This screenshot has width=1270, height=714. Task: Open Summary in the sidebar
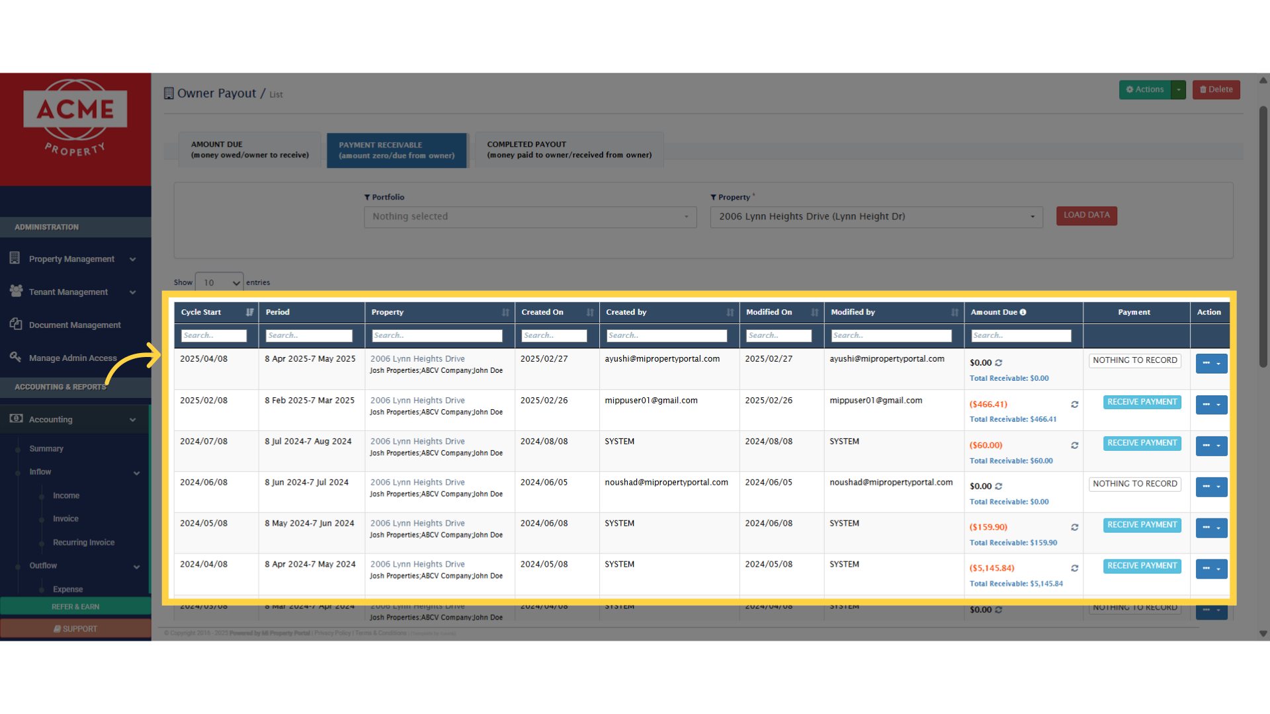tap(46, 449)
